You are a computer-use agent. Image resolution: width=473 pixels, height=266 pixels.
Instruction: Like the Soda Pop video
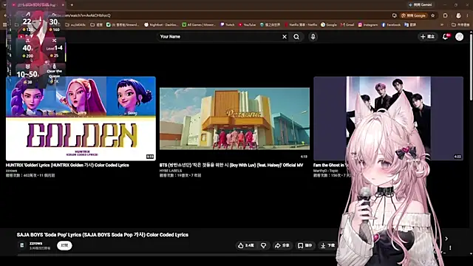click(x=246, y=245)
